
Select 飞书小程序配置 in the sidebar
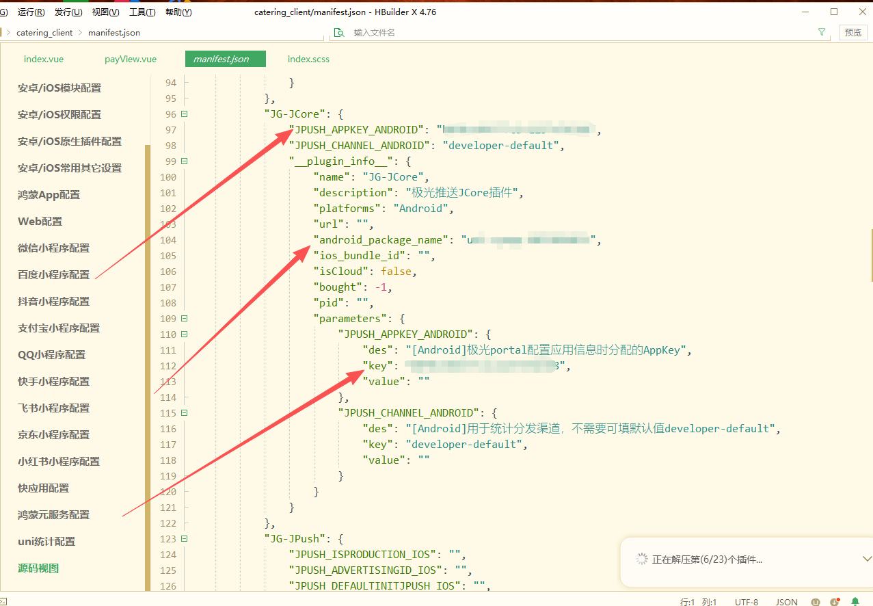coord(53,408)
